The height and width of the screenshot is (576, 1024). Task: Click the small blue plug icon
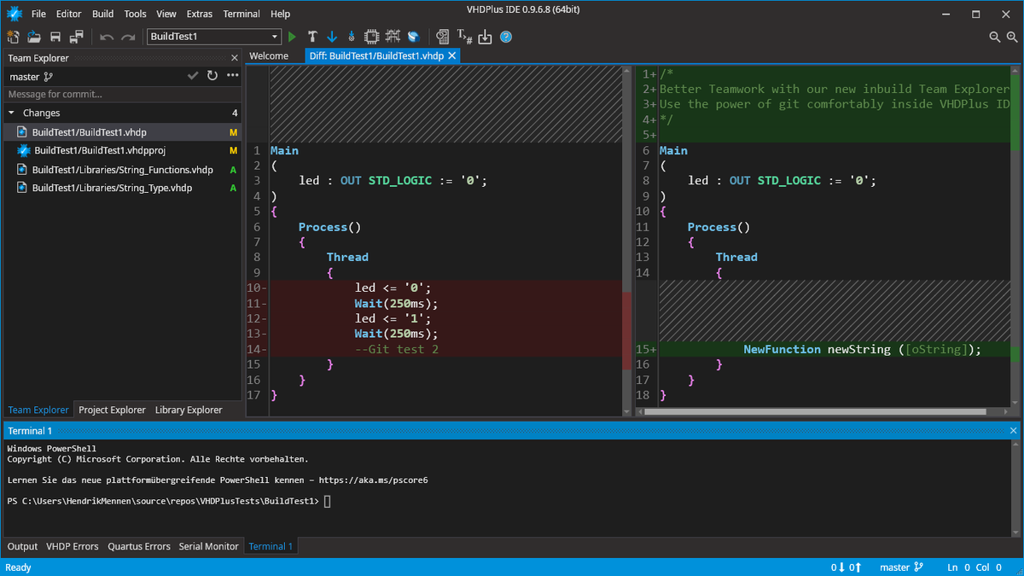click(x=352, y=37)
